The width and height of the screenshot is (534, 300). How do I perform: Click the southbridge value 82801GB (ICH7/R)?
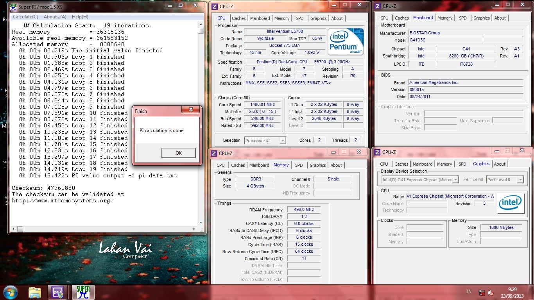tap(466, 56)
